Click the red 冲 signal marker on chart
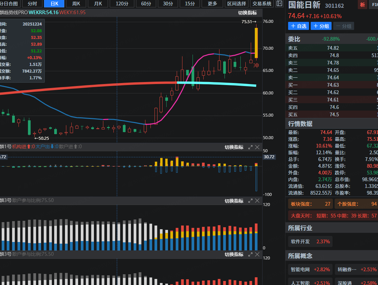The width and height of the screenshot is (378, 285). tap(256, 65)
